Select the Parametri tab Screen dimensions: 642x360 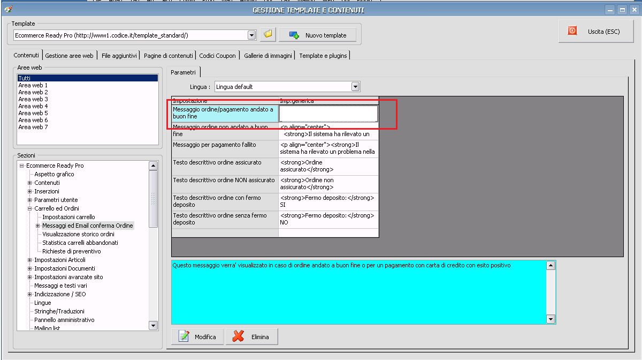point(183,72)
